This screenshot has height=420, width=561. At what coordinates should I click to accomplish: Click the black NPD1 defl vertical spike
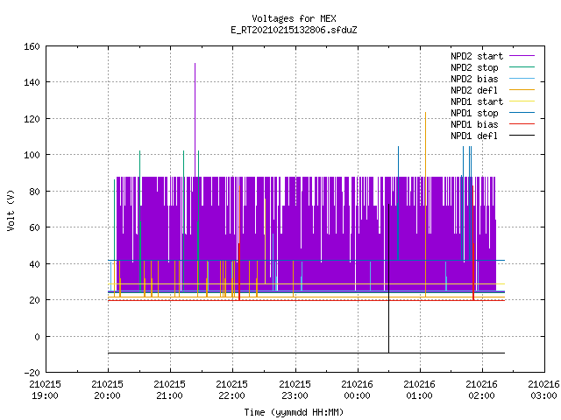tap(388, 278)
